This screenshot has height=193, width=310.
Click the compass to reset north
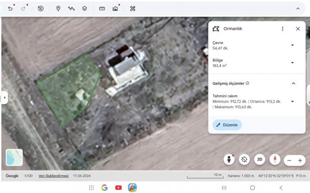pyautogui.click(x=275, y=160)
